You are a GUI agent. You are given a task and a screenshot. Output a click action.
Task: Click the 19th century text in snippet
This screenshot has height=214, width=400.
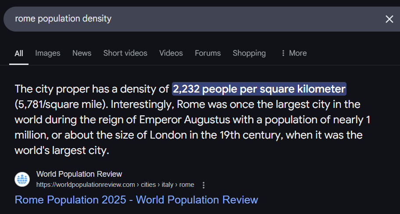click(250, 135)
